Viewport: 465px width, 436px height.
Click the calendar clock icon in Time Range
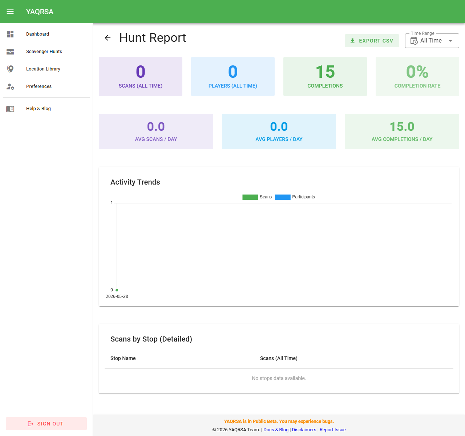(414, 41)
